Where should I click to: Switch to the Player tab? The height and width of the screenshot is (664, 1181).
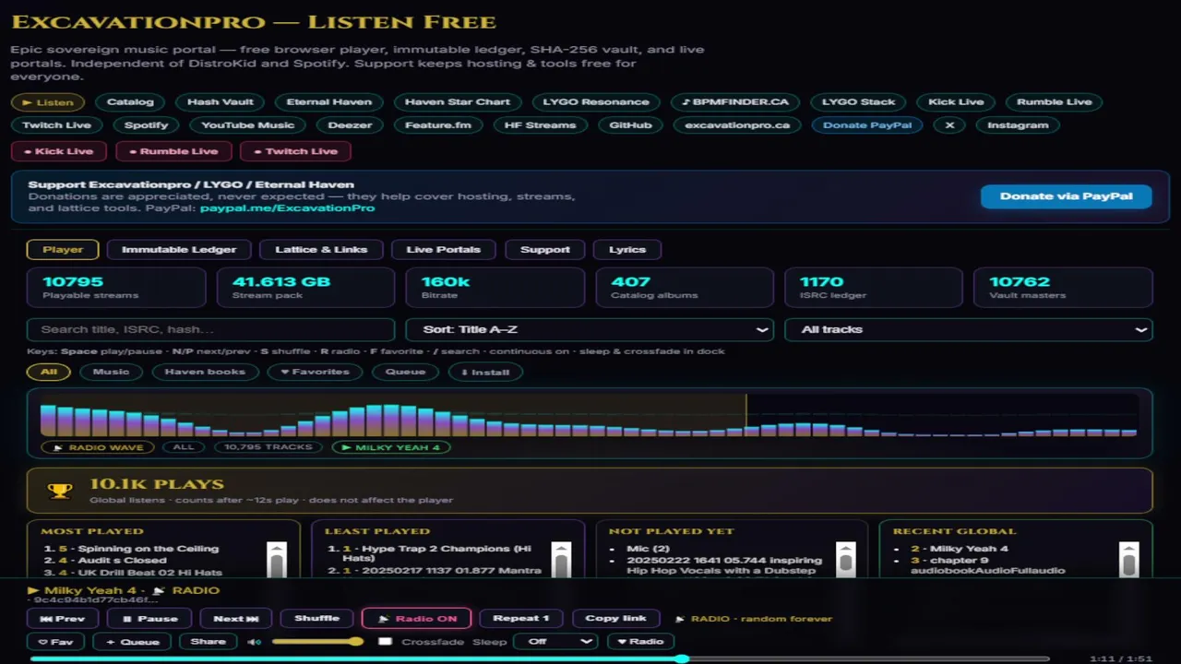tap(63, 250)
